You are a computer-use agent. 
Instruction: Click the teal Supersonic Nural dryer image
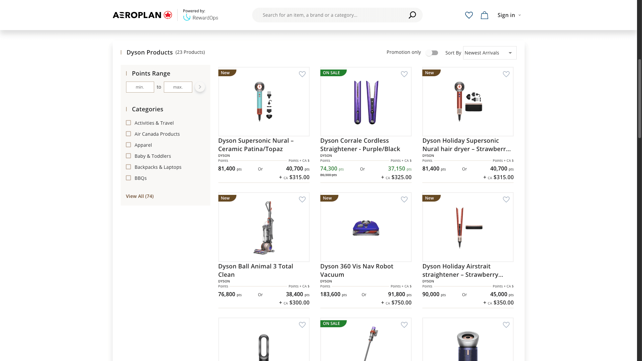264,102
